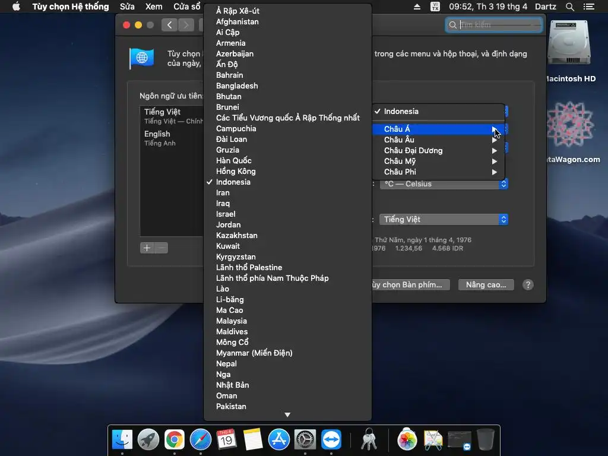
Task: Open Xem menu in menu bar
Action: click(154, 7)
